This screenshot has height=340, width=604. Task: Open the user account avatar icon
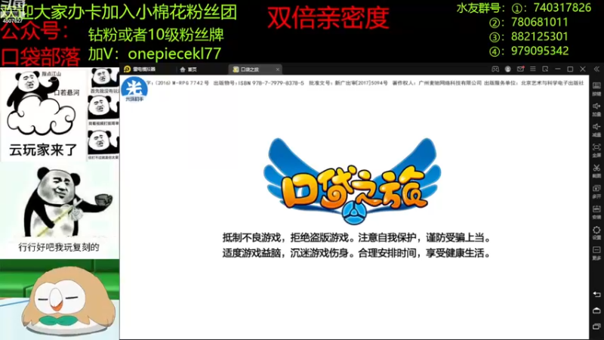(x=507, y=69)
